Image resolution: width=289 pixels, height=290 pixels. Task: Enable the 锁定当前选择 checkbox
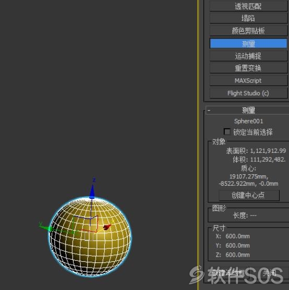[227, 132]
